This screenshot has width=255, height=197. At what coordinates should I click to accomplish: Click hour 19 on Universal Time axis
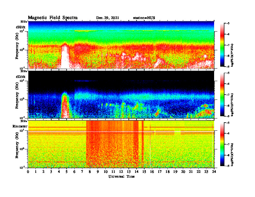click(x=175, y=172)
